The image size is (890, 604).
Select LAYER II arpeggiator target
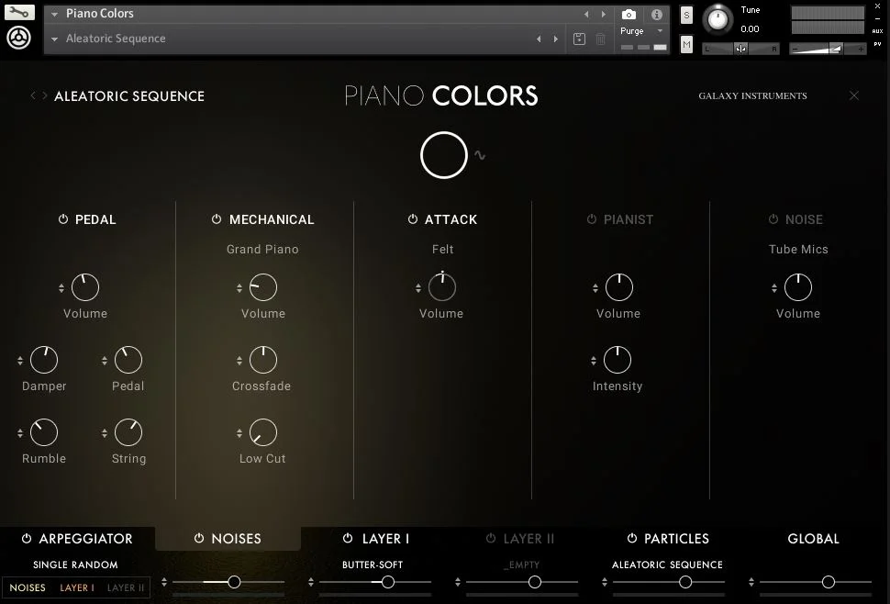(126, 587)
